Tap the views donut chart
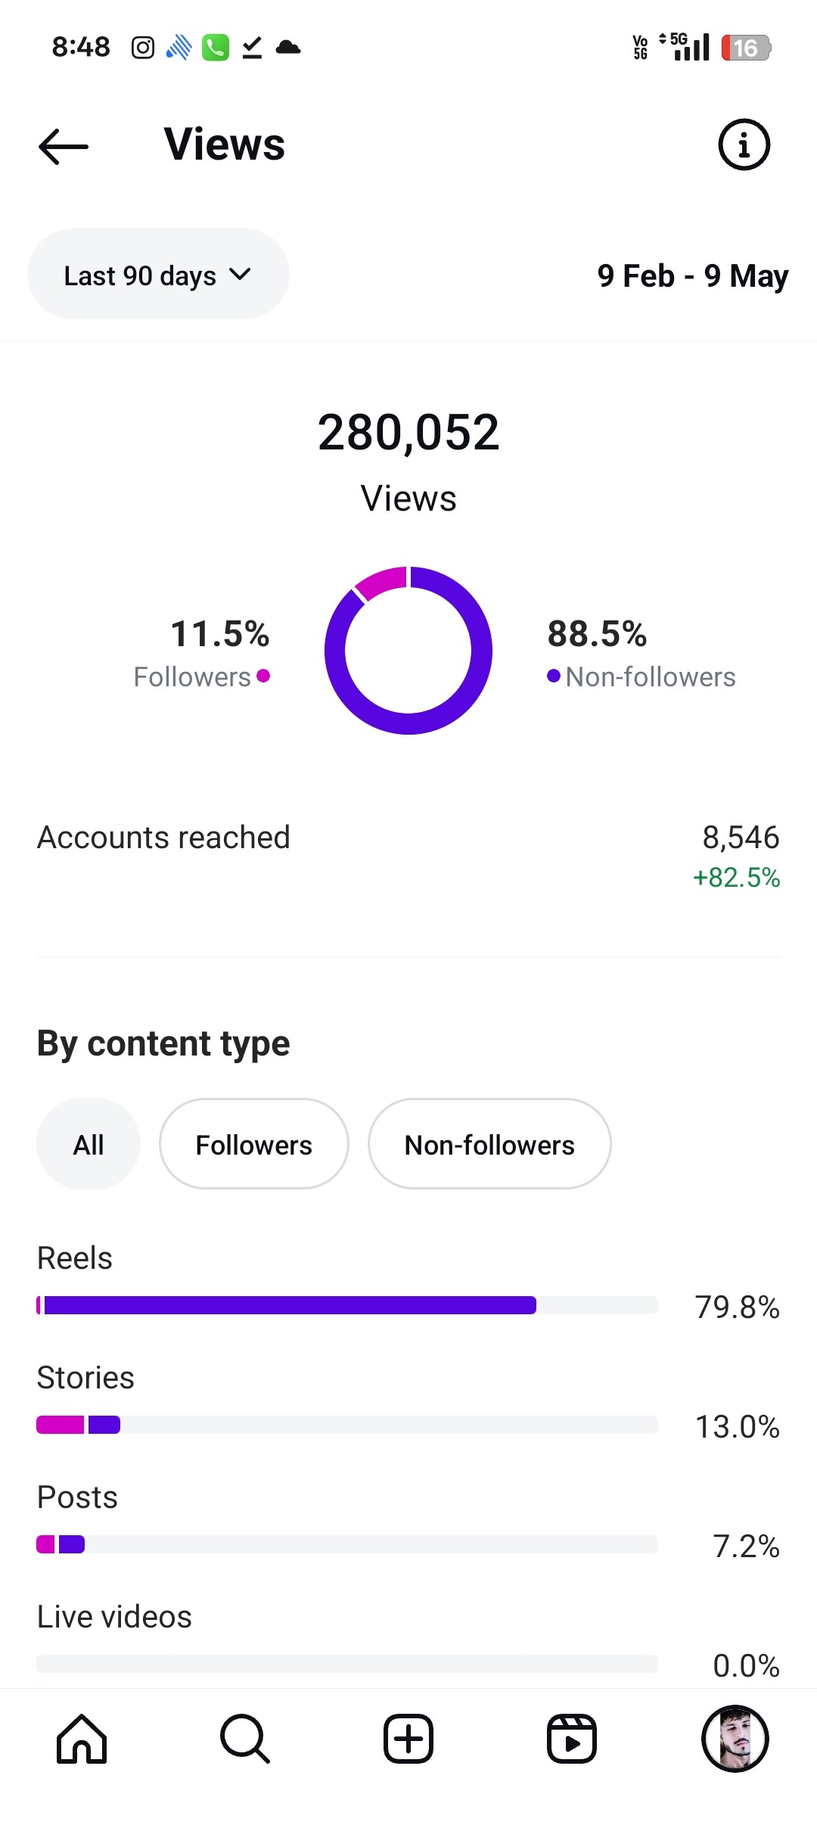Image resolution: width=817 pixels, height=1825 pixels. point(408,650)
